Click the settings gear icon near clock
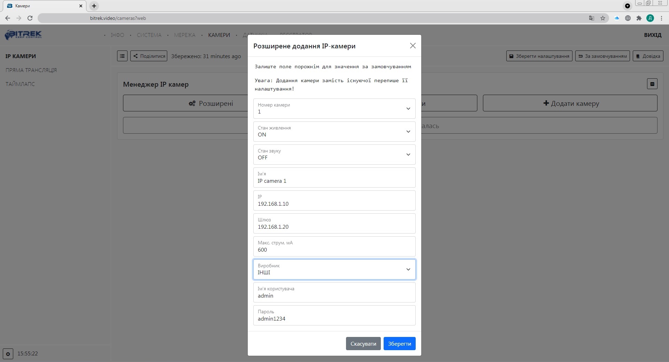Screen dimensions: 669x362 (x=8, y=354)
